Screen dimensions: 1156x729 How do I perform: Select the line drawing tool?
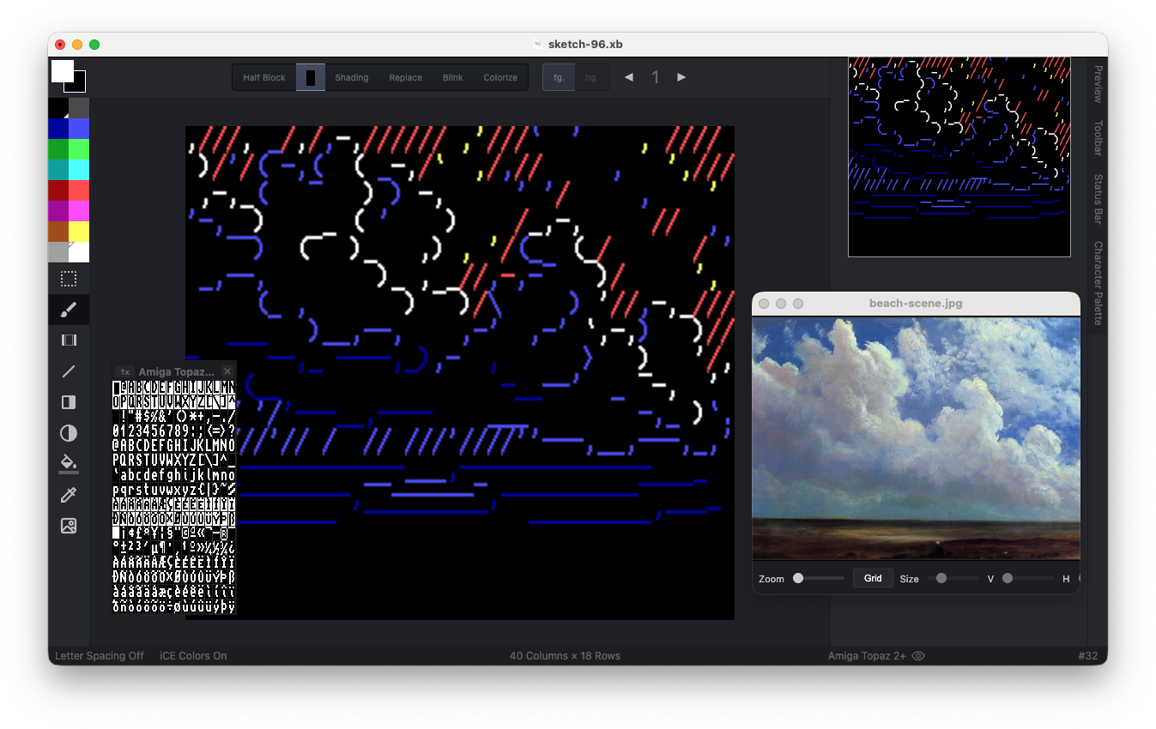point(69,371)
